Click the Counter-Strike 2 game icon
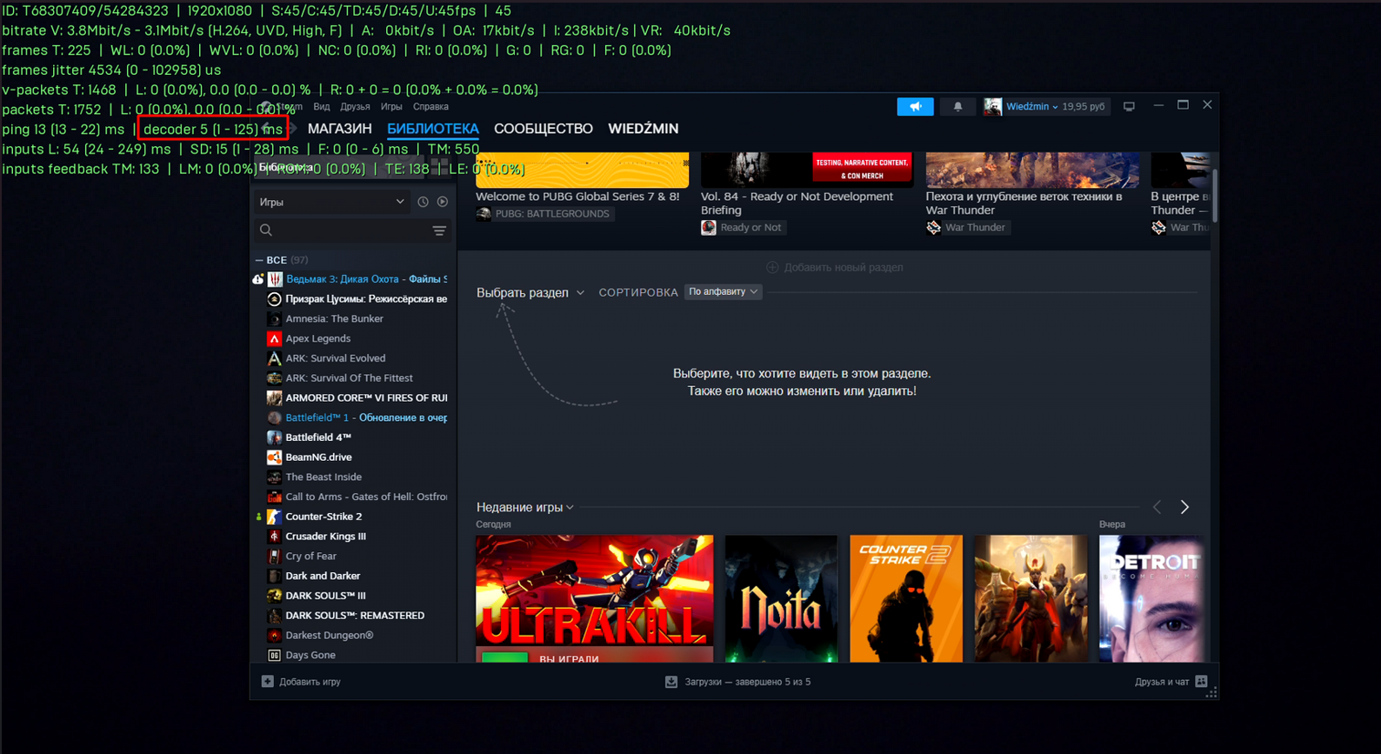The height and width of the screenshot is (754, 1381). (x=274, y=517)
